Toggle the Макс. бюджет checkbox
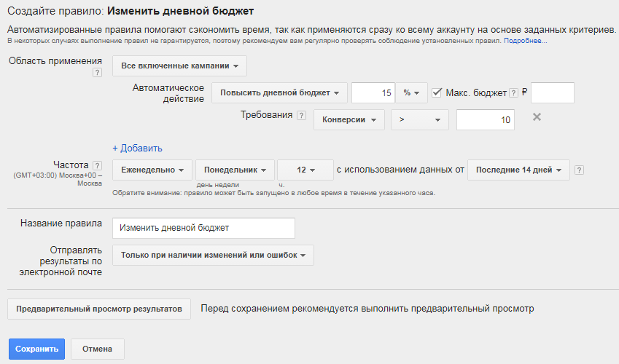The height and width of the screenshot is (364, 619). pos(437,92)
